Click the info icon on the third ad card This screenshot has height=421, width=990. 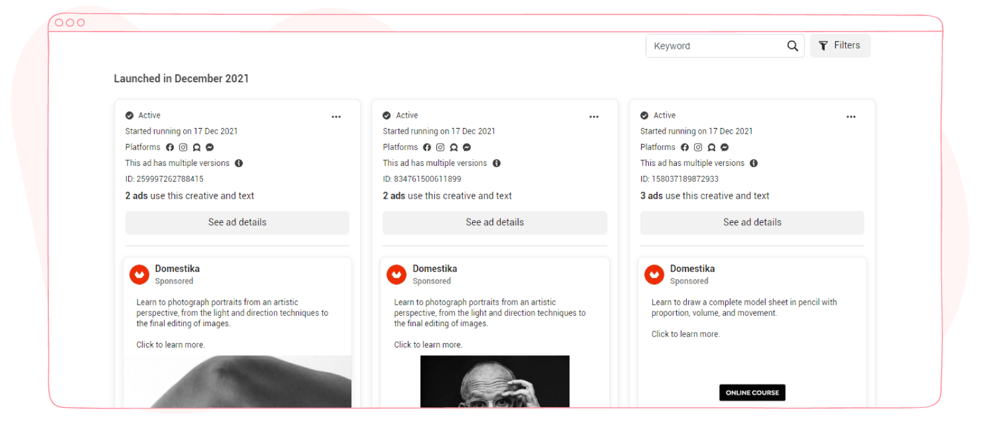coord(754,163)
